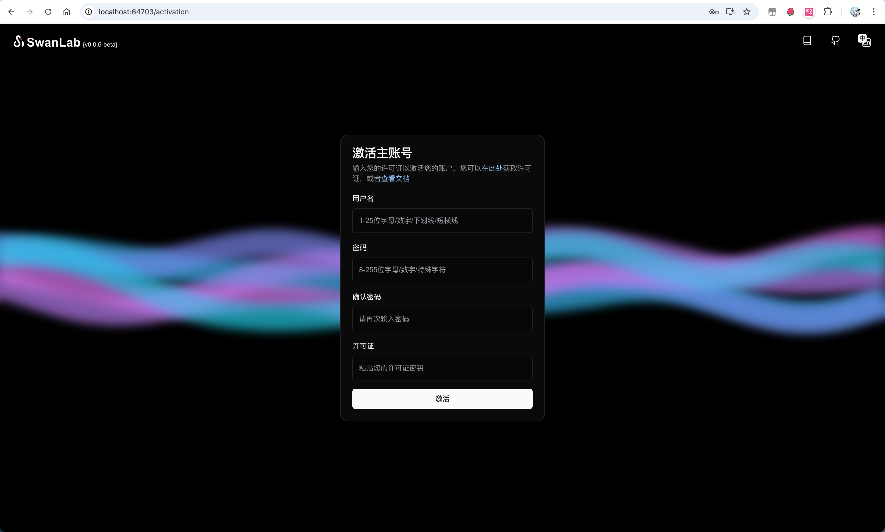Switch language with the translate icon
The image size is (885, 532).
pyautogui.click(x=864, y=40)
